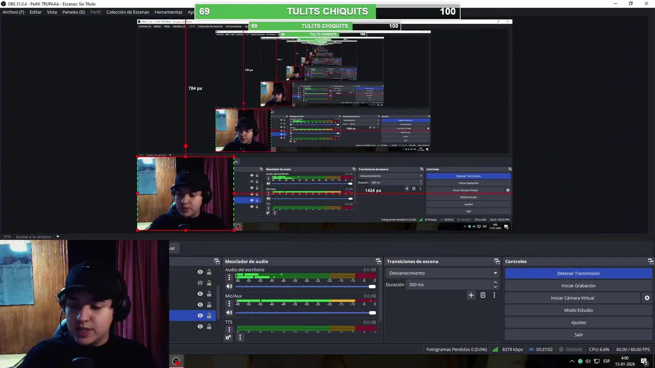Toggle lock beside crossed-out eye
Viewport: 655px width, 368px height.
(209, 283)
